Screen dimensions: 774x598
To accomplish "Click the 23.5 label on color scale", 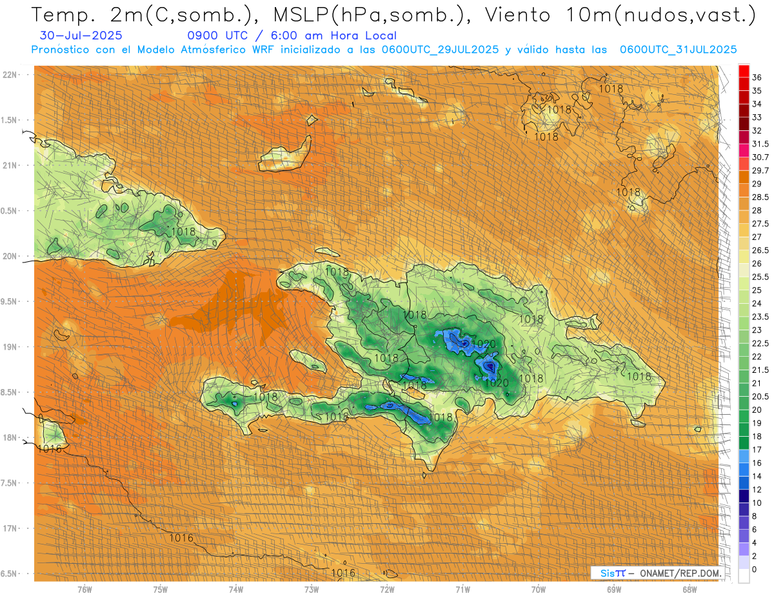I will coord(760,317).
